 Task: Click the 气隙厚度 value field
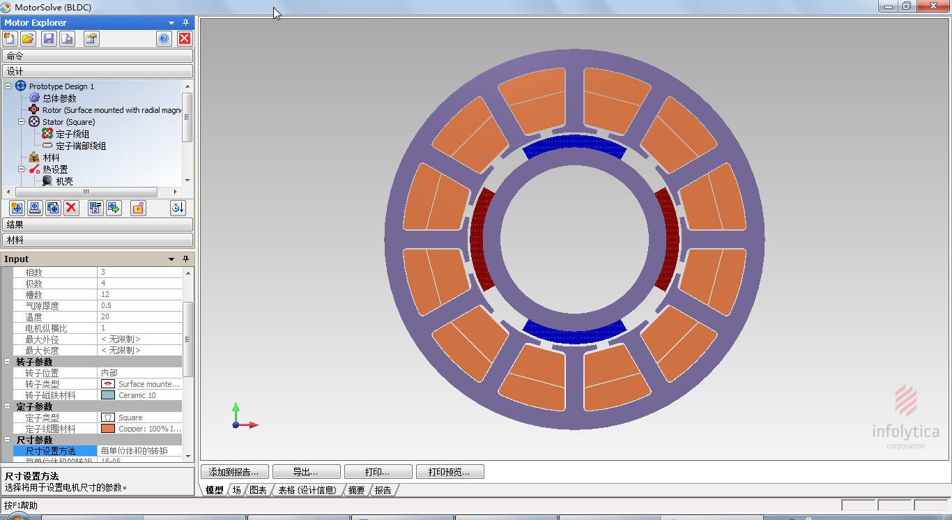[139, 306]
